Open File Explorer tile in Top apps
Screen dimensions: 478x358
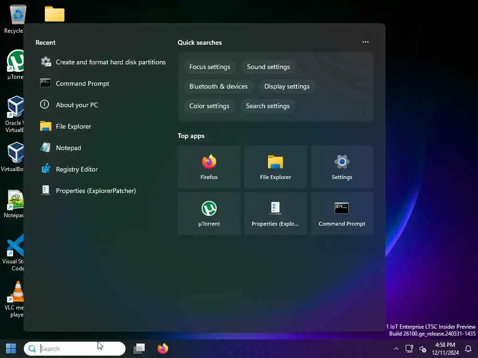[275, 167]
